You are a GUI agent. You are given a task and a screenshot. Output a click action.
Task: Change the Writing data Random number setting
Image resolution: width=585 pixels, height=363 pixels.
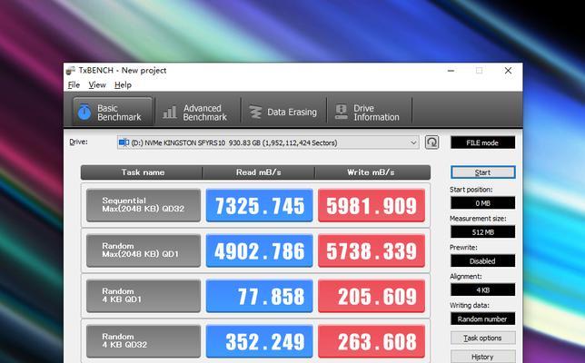point(482,319)
